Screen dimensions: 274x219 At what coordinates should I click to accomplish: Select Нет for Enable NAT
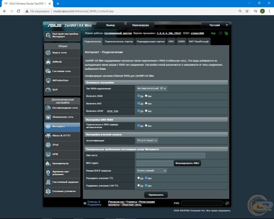tap(146, 103)
